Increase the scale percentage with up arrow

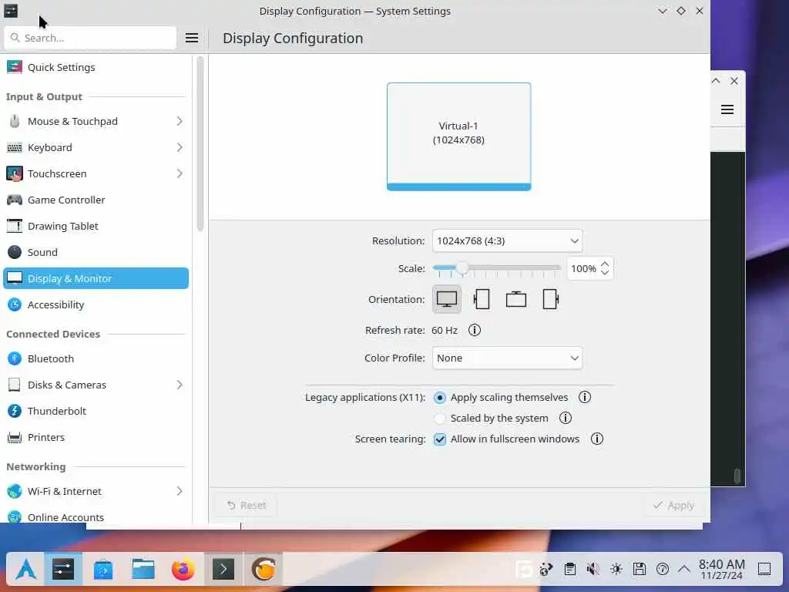coord(605,264)
